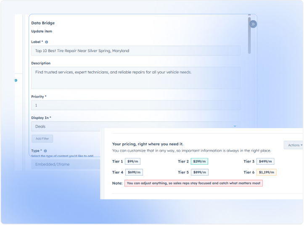304x226 pixels.
Task: Select the green Tier 2 $299/m badge
Action: (199, 161)
